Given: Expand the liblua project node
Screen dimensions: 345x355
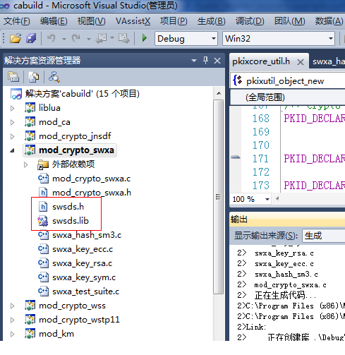Looking at the screenshot, I should pos(12,108).
